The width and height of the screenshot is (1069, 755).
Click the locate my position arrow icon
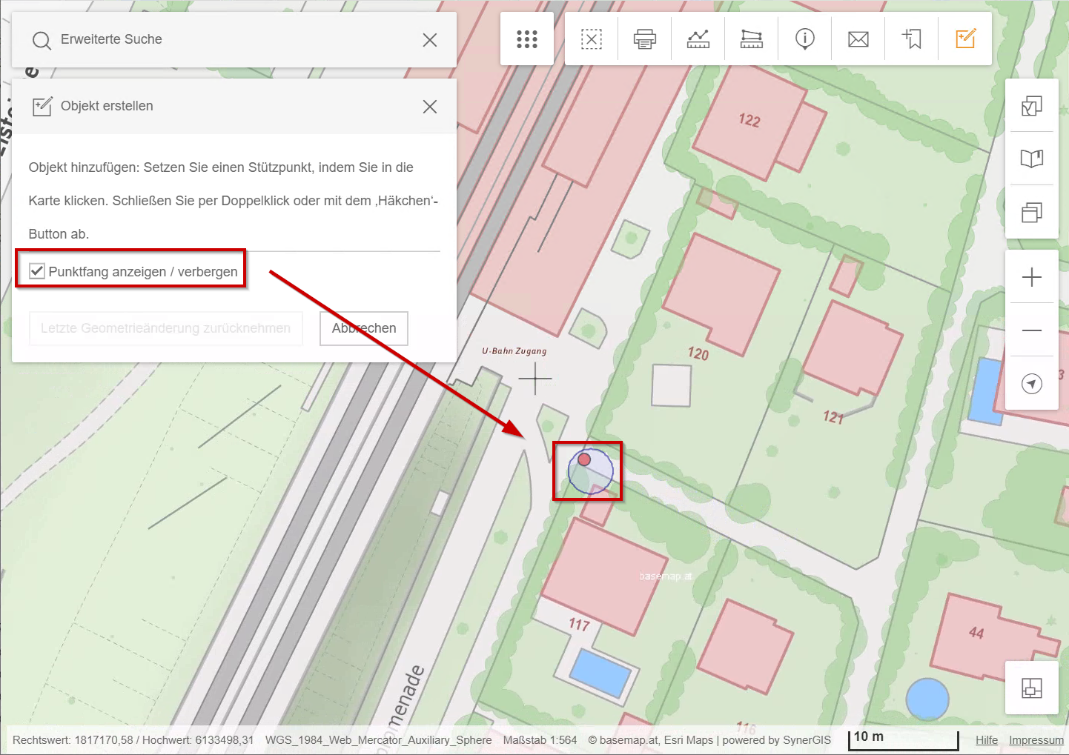1031,384
